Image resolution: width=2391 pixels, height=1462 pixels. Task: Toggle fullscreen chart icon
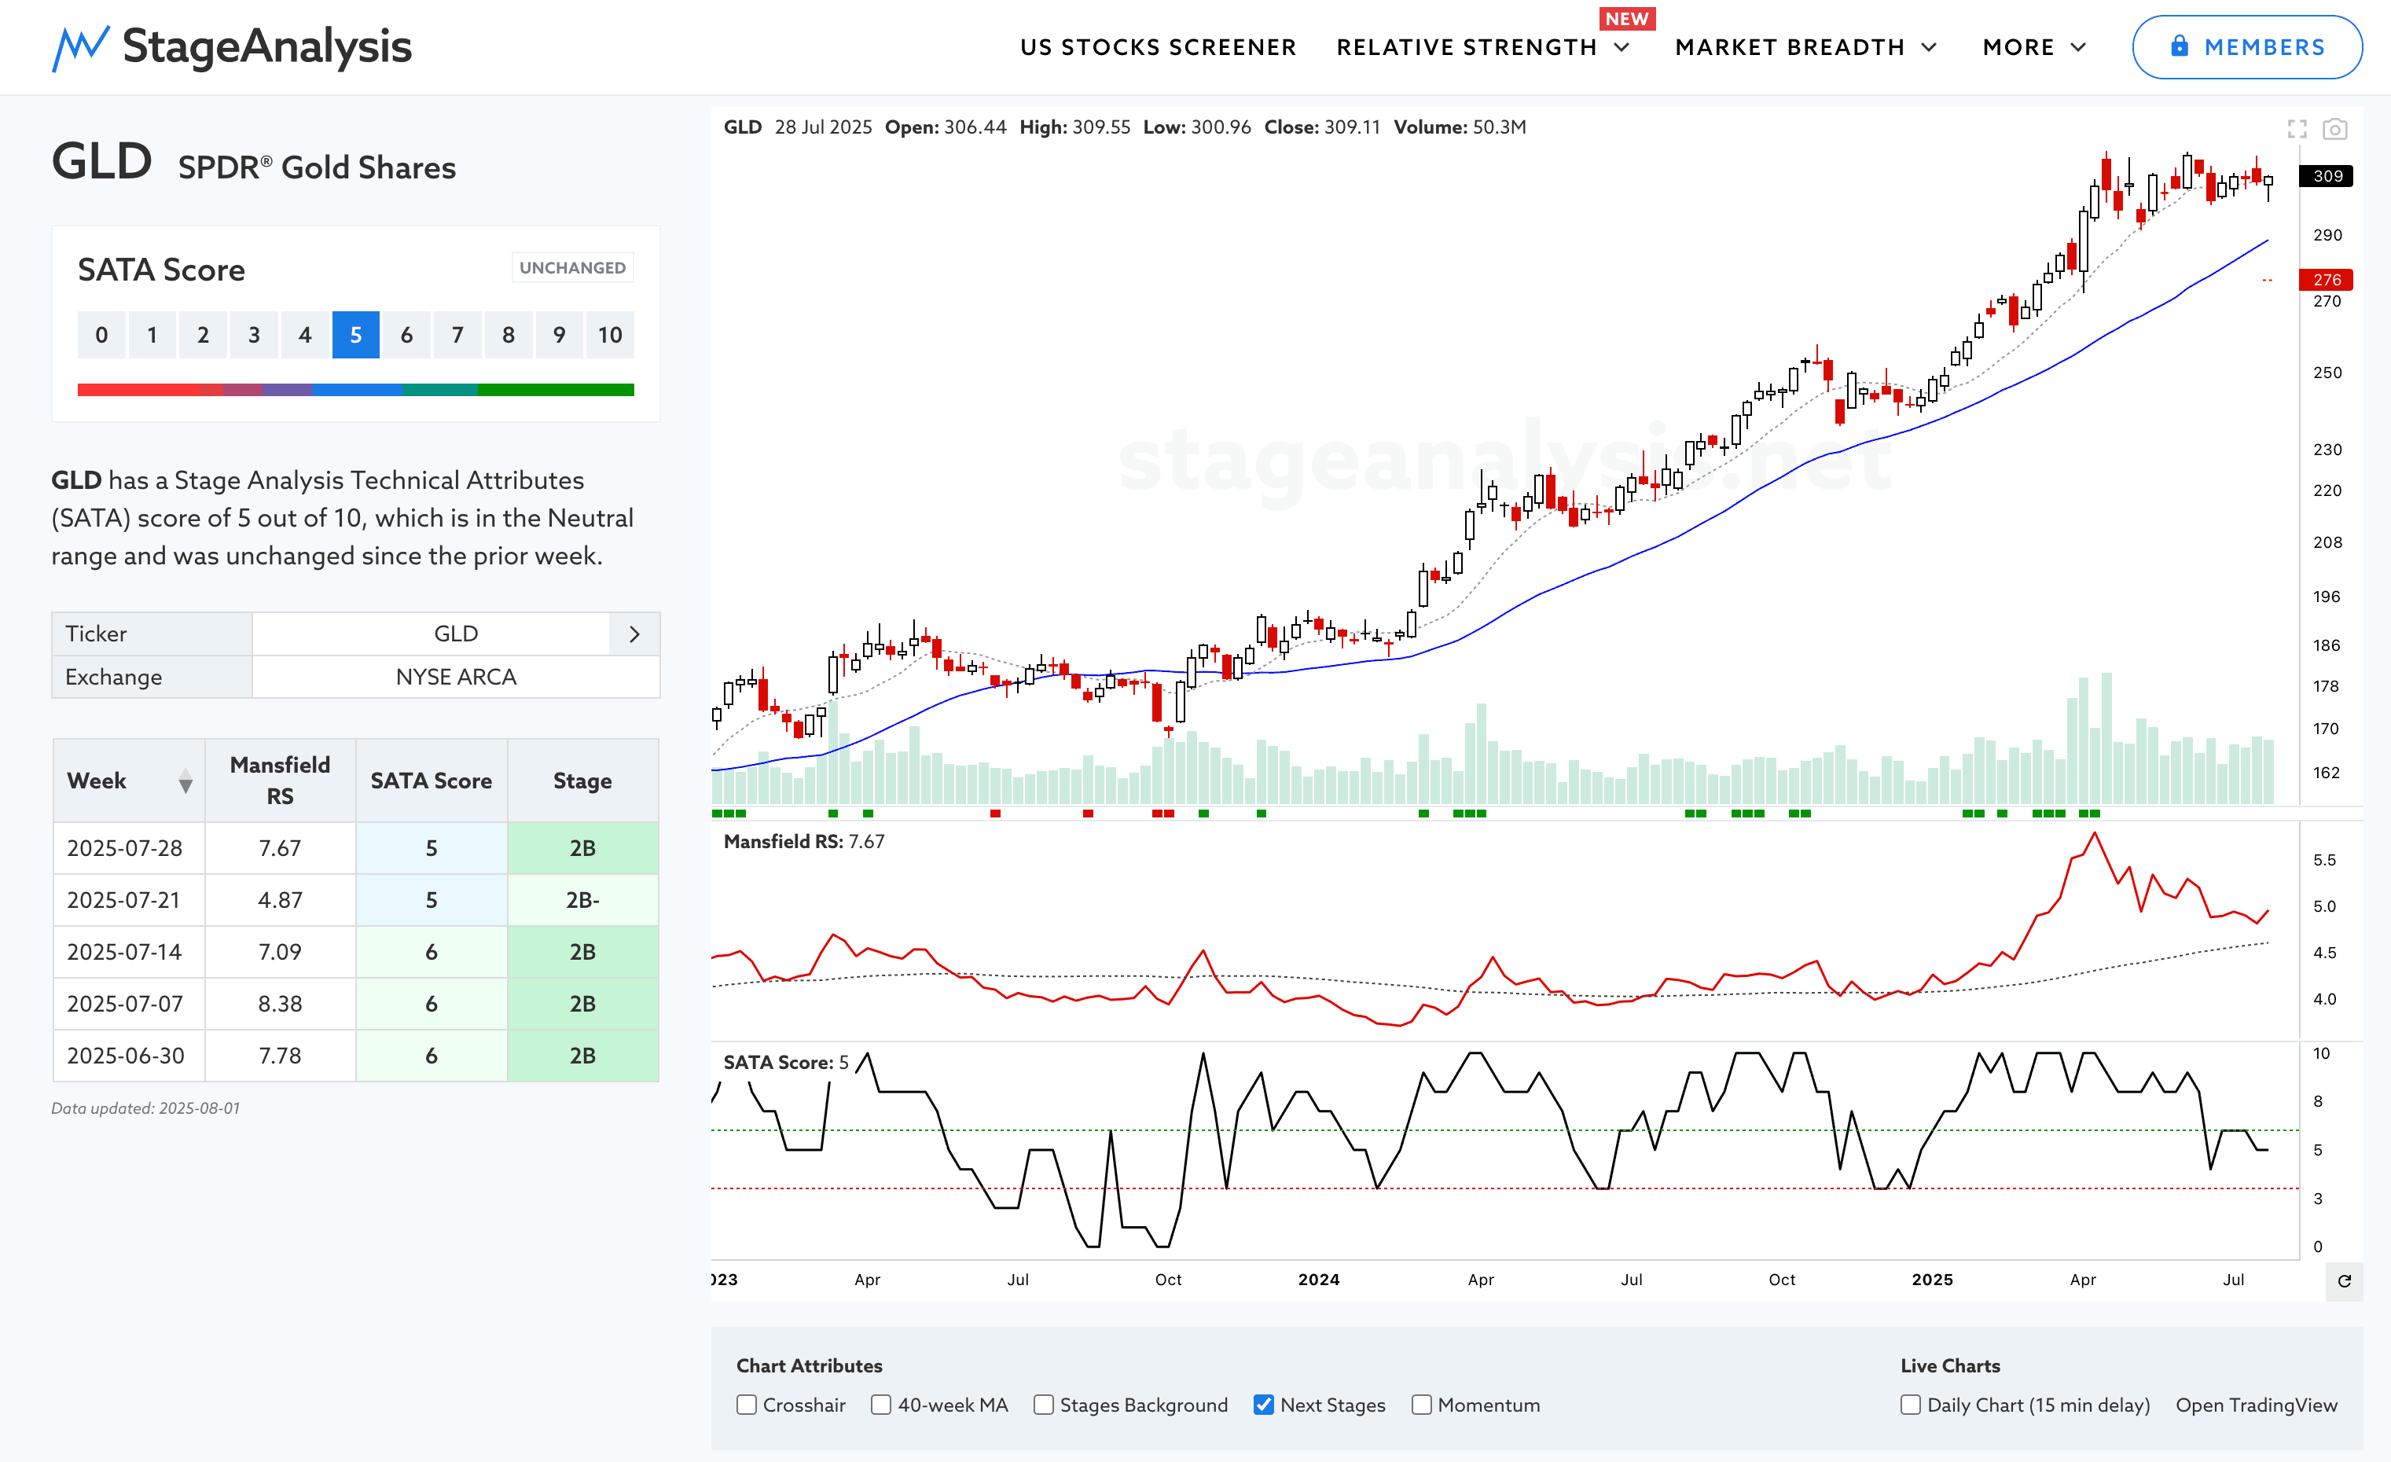(2297, 129)
